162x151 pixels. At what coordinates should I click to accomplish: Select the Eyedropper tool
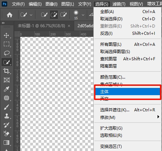coord(7,89)
